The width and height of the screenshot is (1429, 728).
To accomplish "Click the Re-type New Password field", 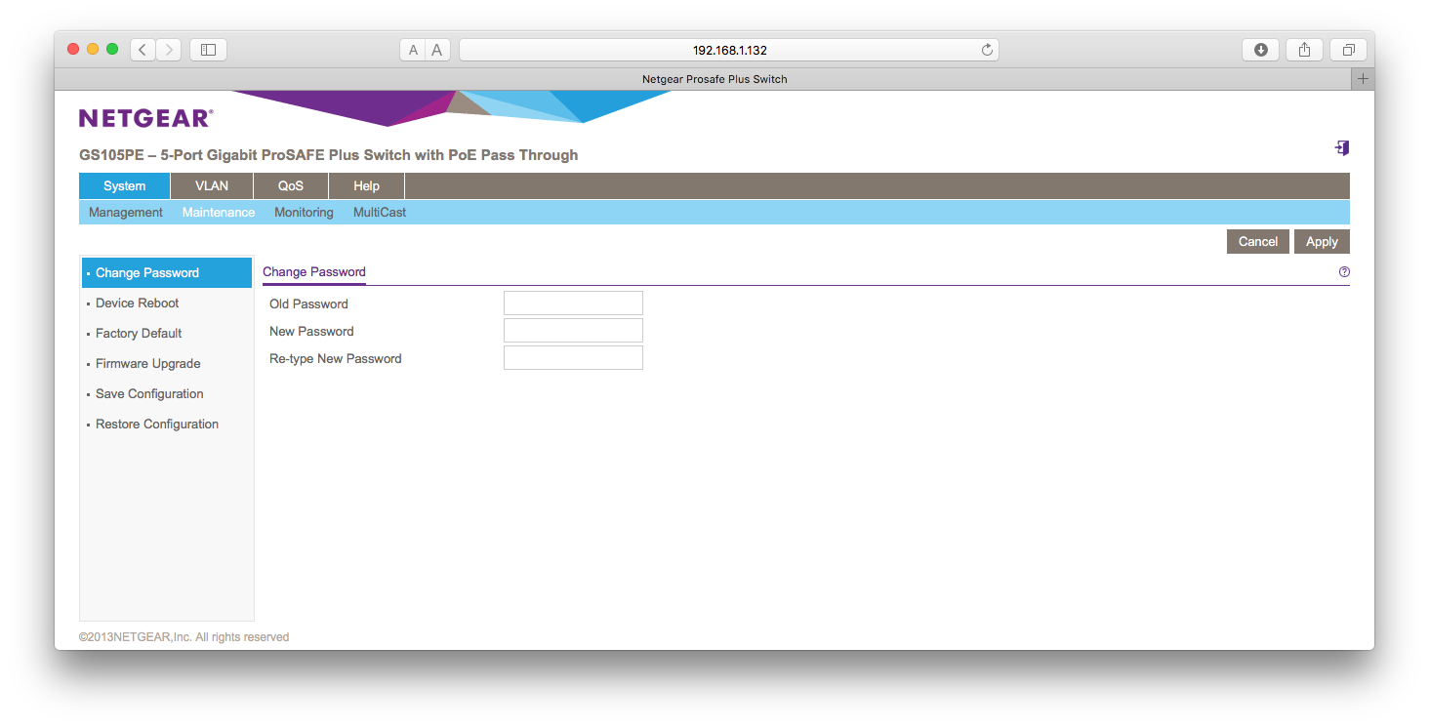I will coord(573,358).
